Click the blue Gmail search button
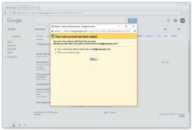The width and height of the screenshot is (192, 130). pyautogui.click(x=132, y=21)
